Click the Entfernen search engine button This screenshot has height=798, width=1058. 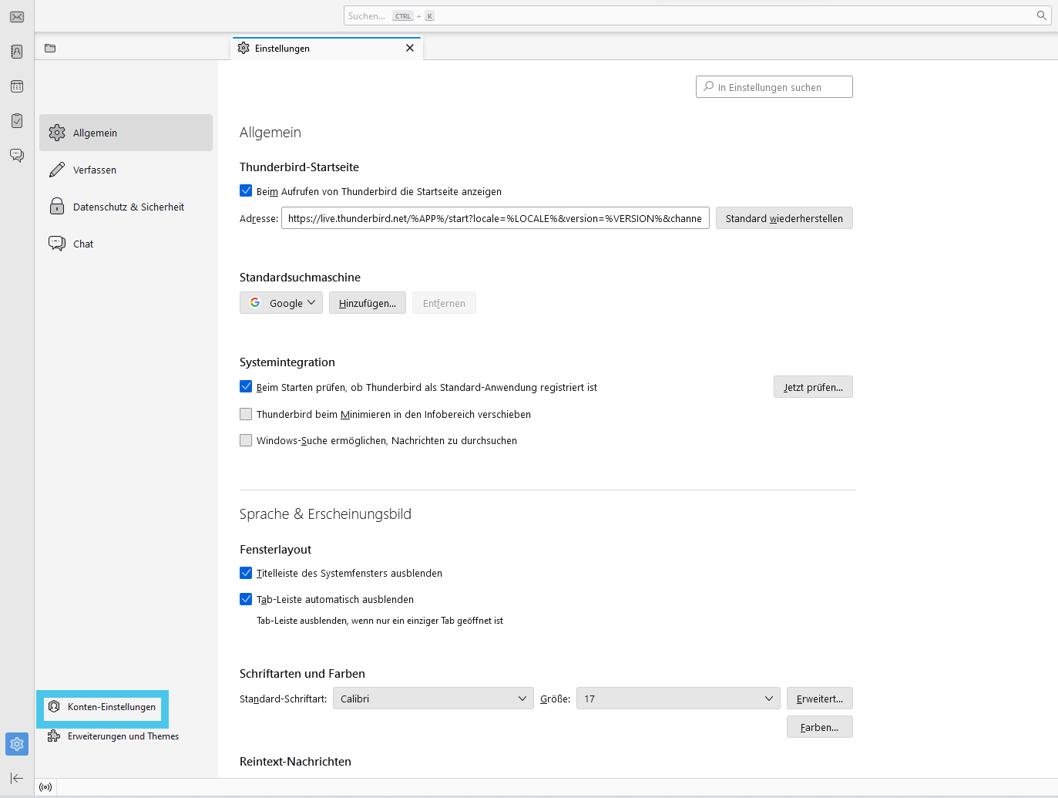(x=444, y=303)
